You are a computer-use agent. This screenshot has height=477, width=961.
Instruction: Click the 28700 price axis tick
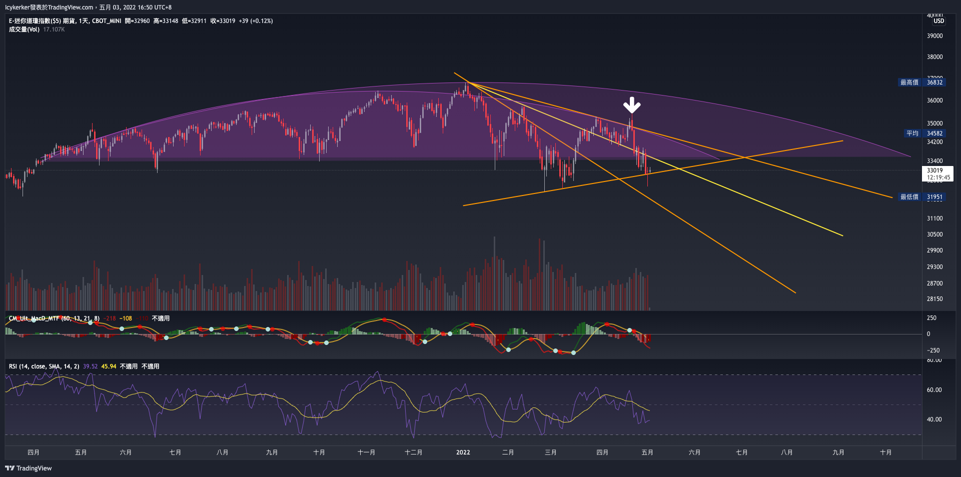[x=934, y=283]
